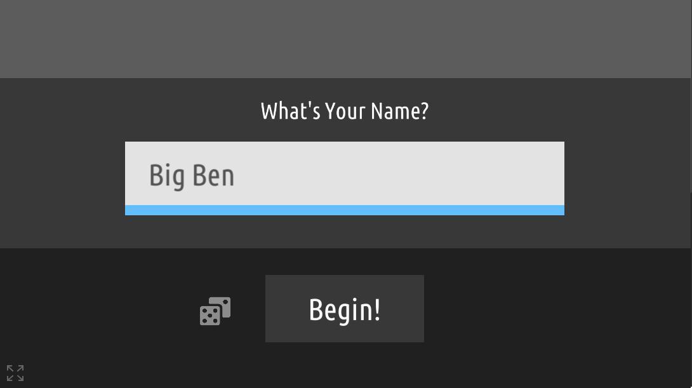Screen dimensions: 692x388
Task: Confirm your name by clicking Begin!
Action: [344, 309]
